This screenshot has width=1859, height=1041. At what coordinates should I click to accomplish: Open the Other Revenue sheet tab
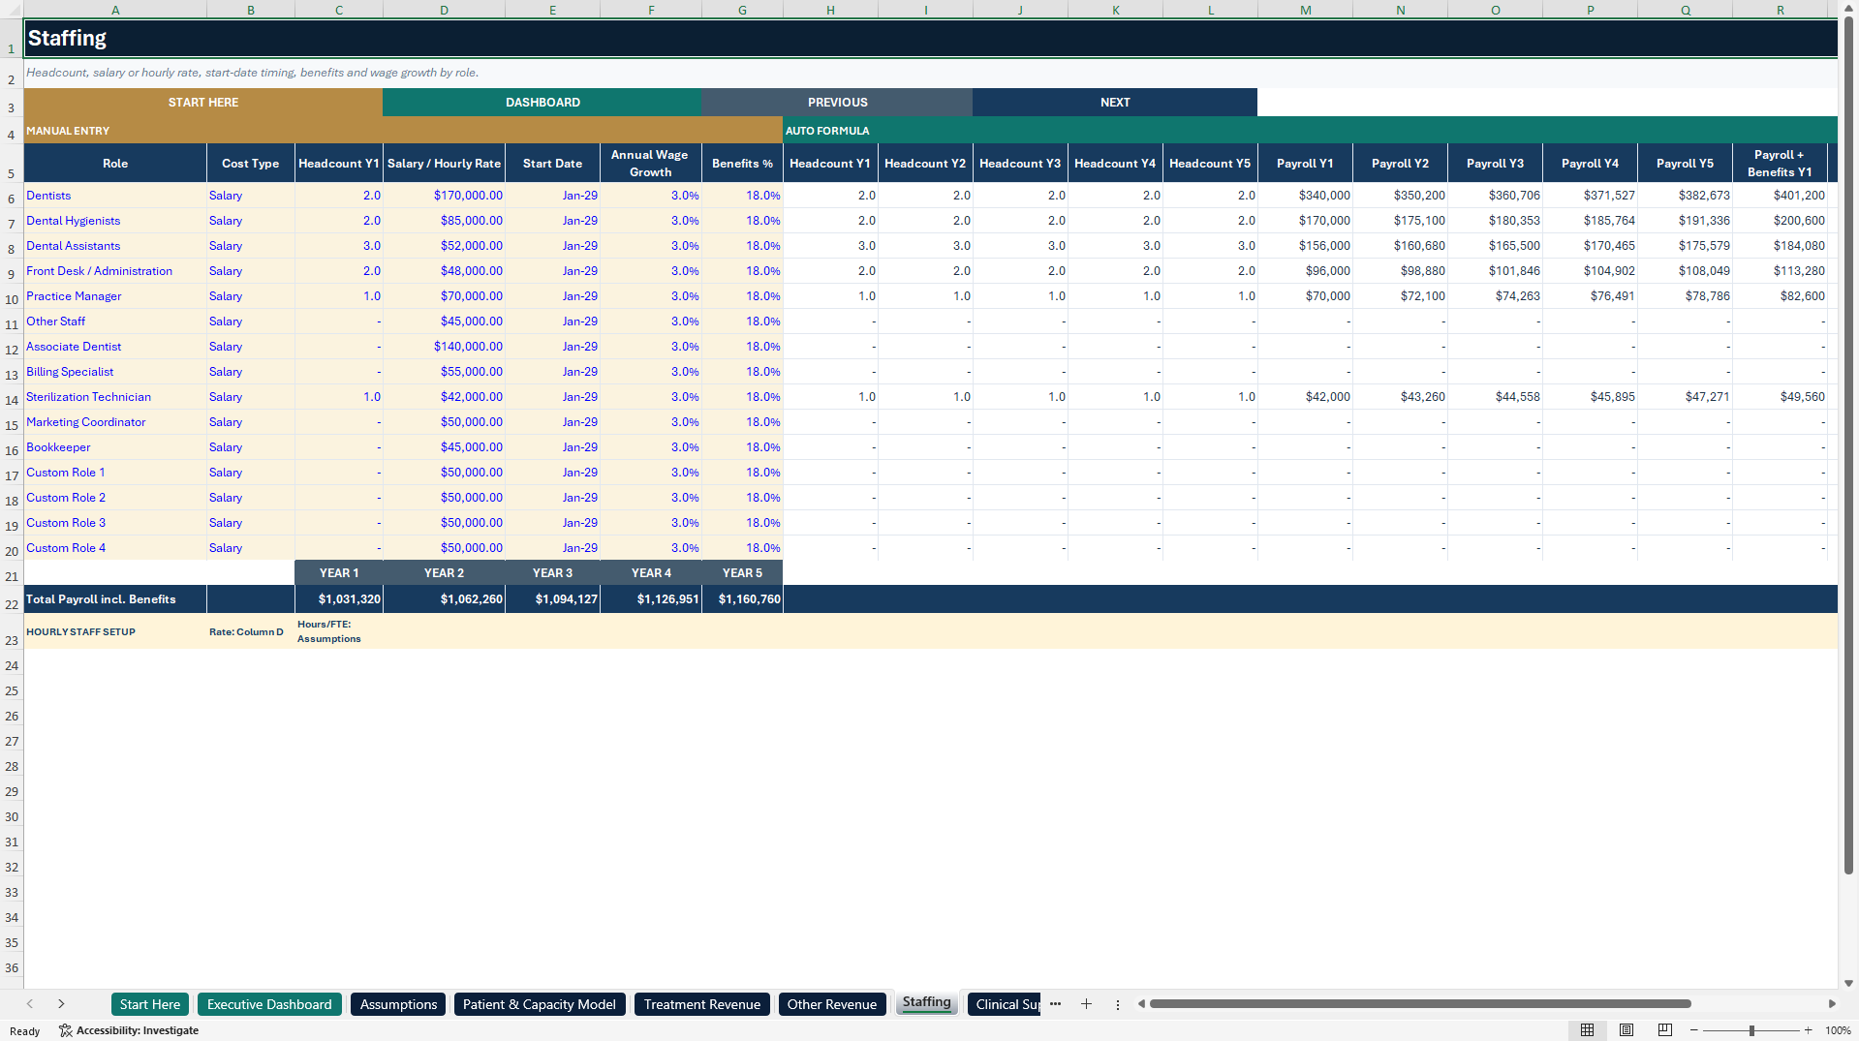(x=832, y=1004)
